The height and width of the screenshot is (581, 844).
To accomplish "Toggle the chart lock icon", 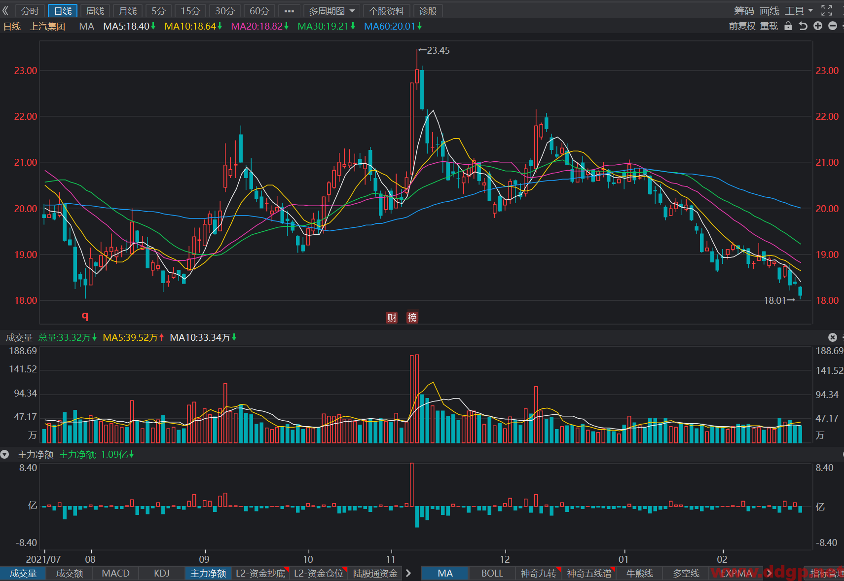I will [x=788, y=26].
